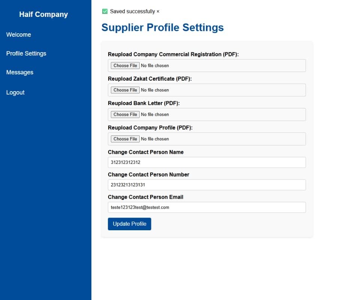337x300 pixels.
Task: Click the green success checkmark icon
Action: tap(105, 11)
